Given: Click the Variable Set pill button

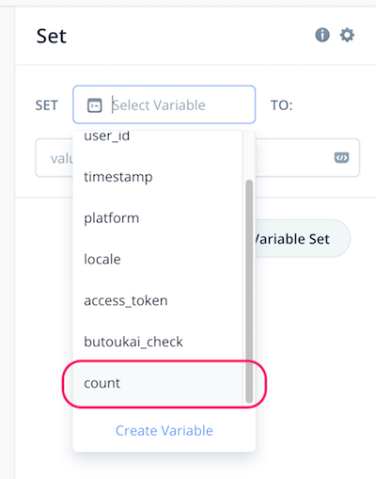Looking at the screenshot, I should coord(303,239).
